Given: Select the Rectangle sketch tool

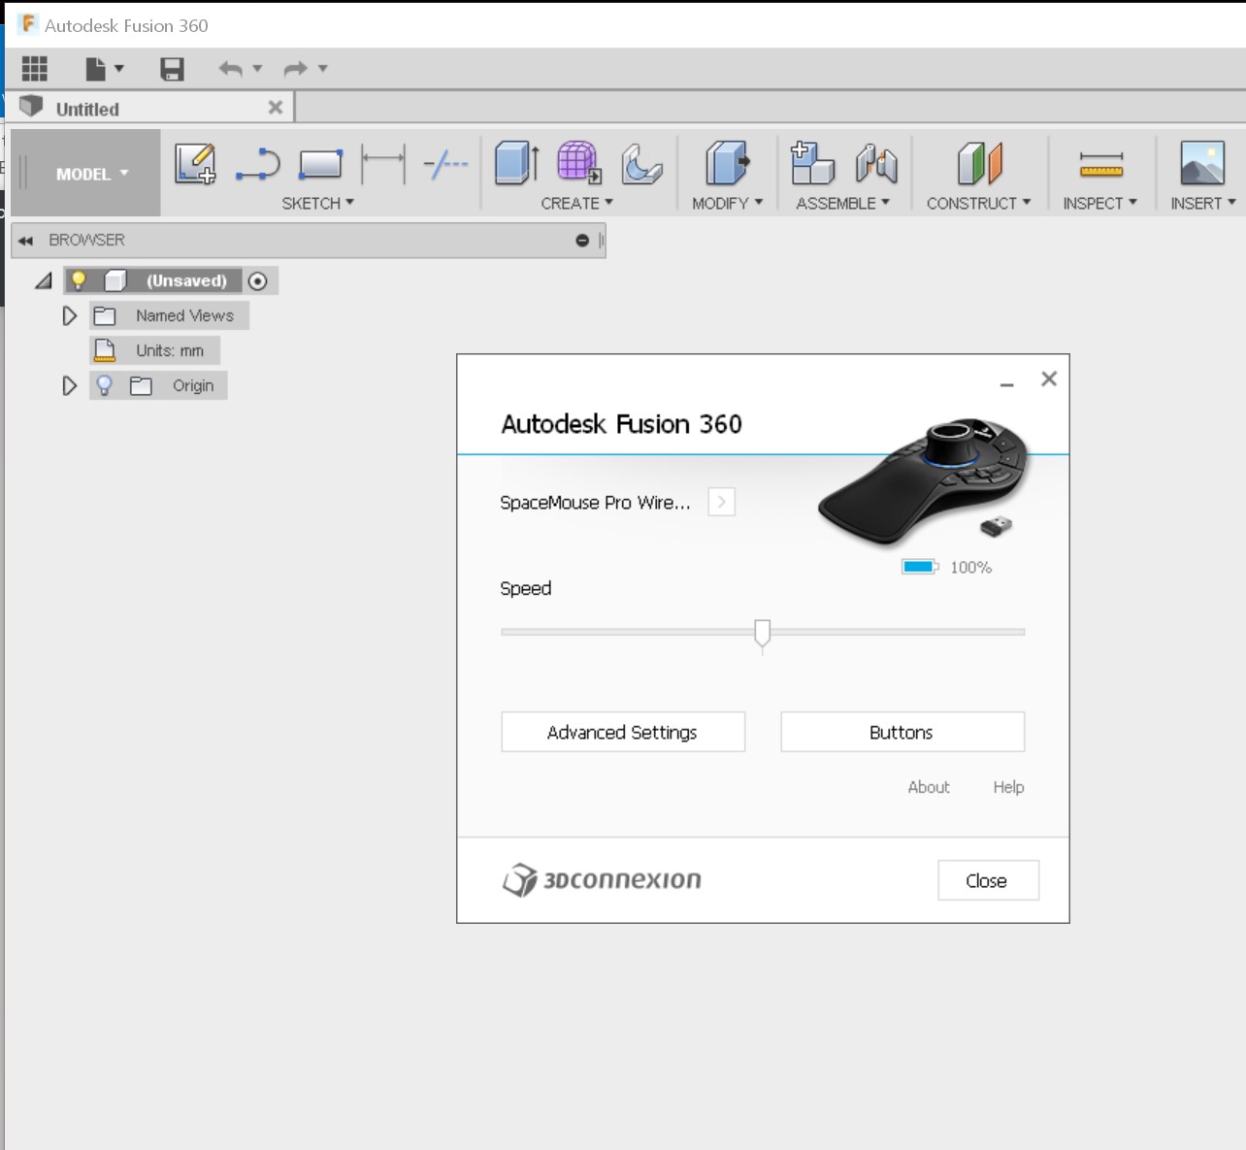Looking at the screenshot, I should tap(320, 164).
